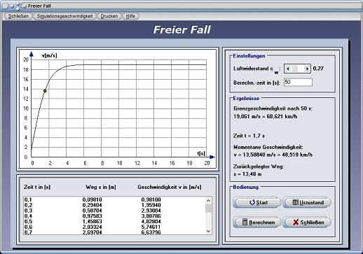Click the refresh icon on the Start button
The height and width of the screenshot is (254, 363).
(x=252, y=202)
